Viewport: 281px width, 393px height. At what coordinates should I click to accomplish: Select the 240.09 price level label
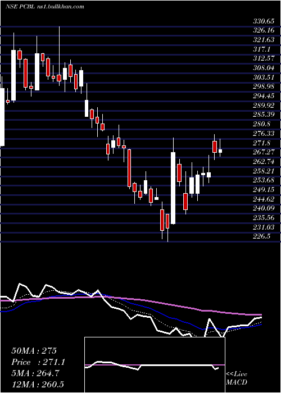(x=264, y=208)
